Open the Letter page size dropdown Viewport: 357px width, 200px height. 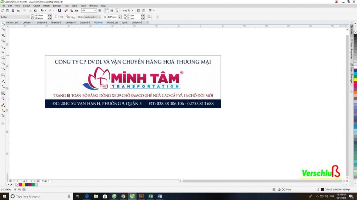pos(28,17)
